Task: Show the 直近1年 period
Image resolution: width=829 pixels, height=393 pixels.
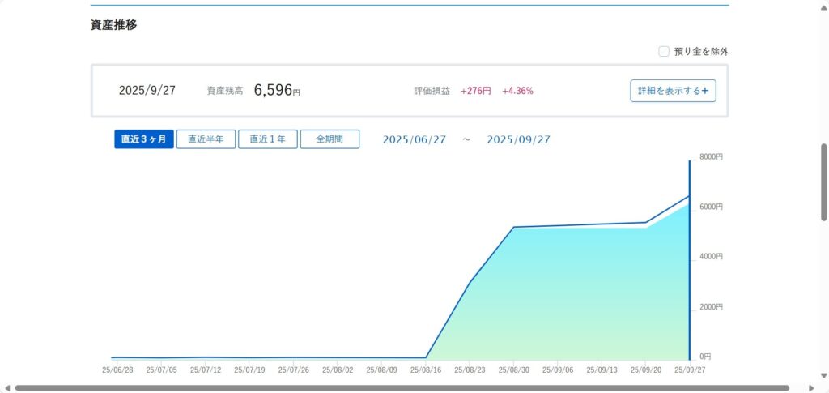Action: tap(267, 139)
